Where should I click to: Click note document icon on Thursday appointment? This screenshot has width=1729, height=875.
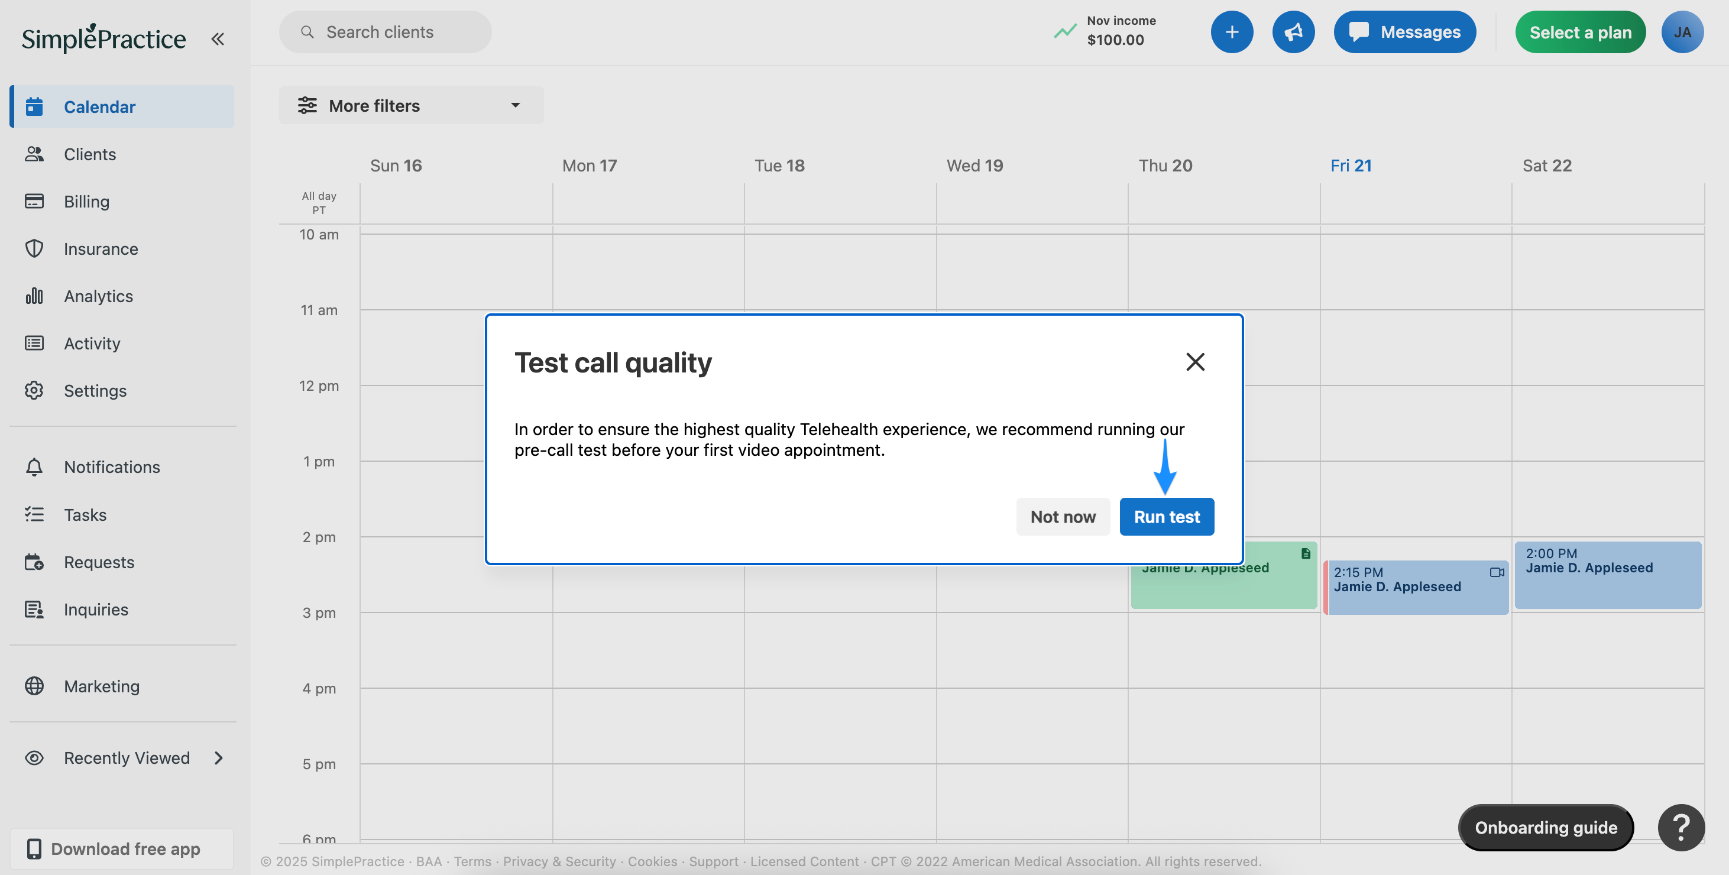[1306, 553]
